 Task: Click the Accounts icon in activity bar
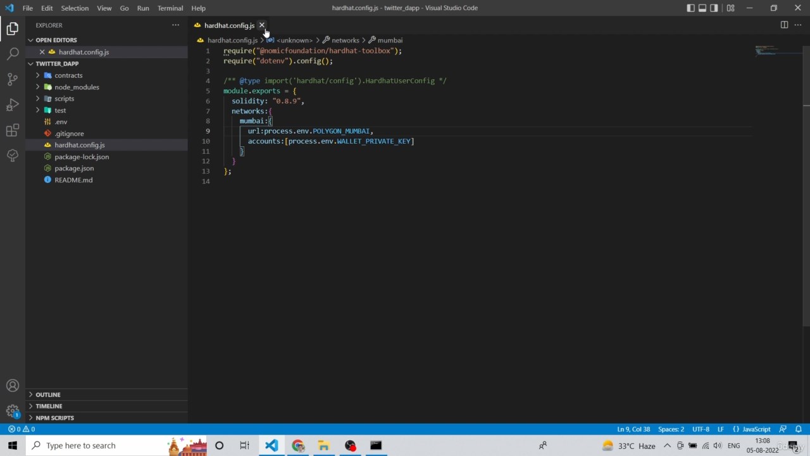pos(13,386)
